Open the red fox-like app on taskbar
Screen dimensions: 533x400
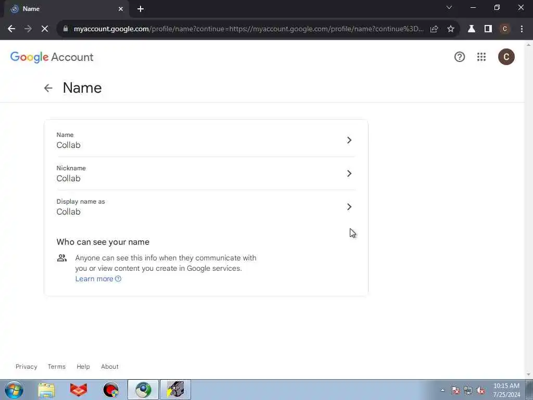79,390
